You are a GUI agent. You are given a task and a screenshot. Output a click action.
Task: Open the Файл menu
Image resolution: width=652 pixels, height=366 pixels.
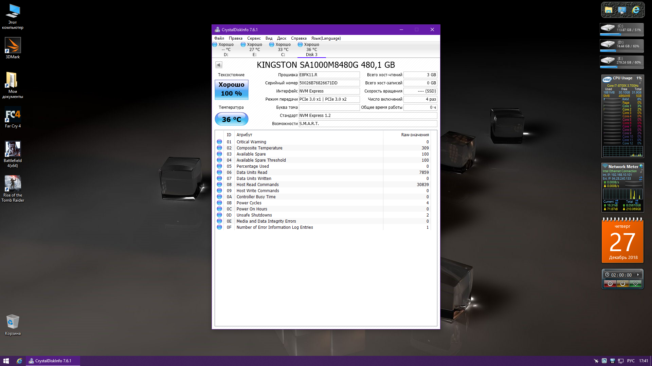[x=219, y=38]
